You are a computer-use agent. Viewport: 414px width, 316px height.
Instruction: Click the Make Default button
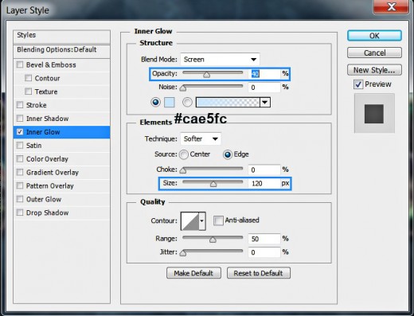click(193, 273)
